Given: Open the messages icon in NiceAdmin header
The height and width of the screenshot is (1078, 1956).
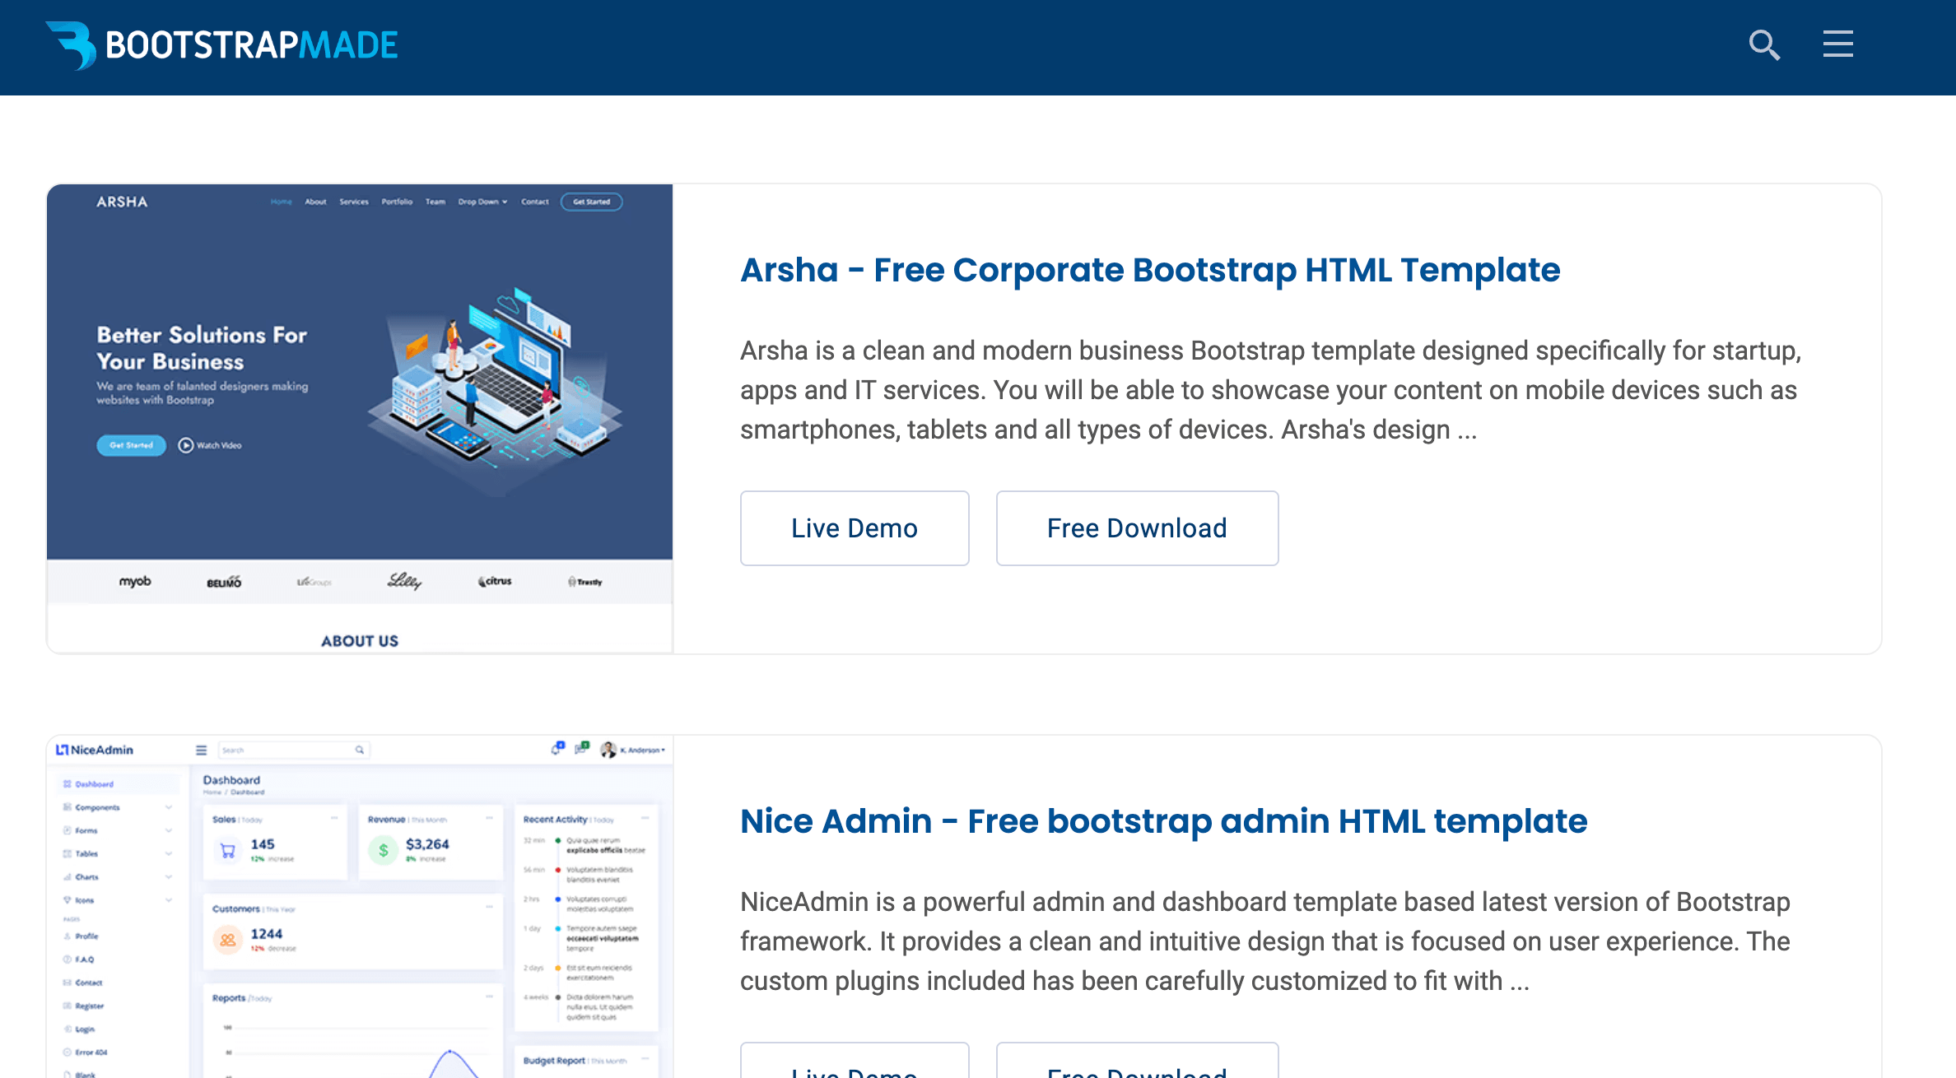Looking at the screenshot, I should point(581,749).
